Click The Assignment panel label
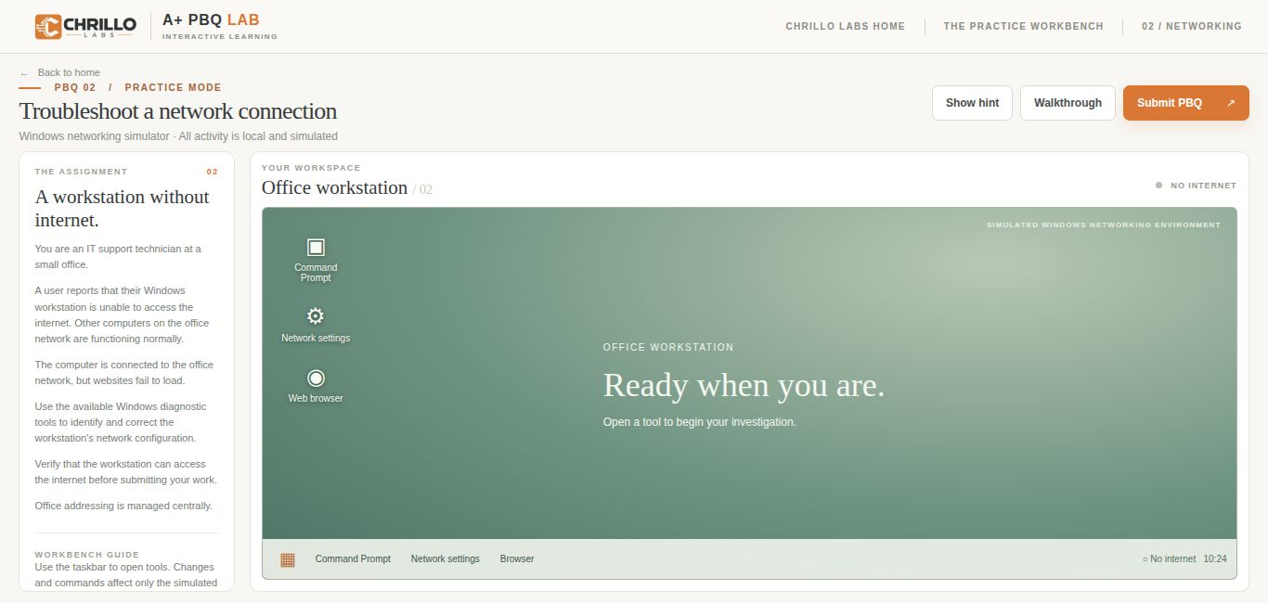Screen dimensions: 1268x603 (x=81, y=172)
